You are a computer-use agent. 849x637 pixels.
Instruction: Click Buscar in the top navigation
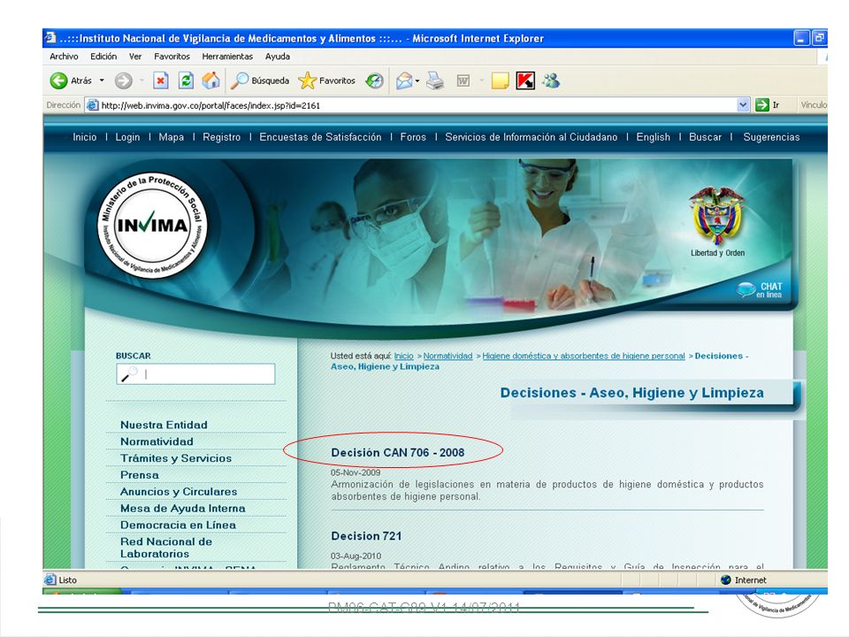pyautogui.click(x=705, y=137)
